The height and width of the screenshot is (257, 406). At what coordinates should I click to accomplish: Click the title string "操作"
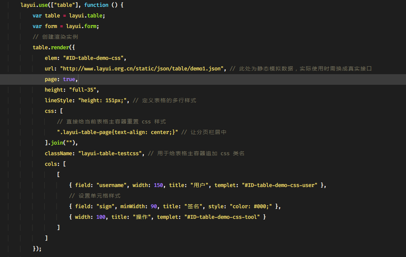(142, 217)
